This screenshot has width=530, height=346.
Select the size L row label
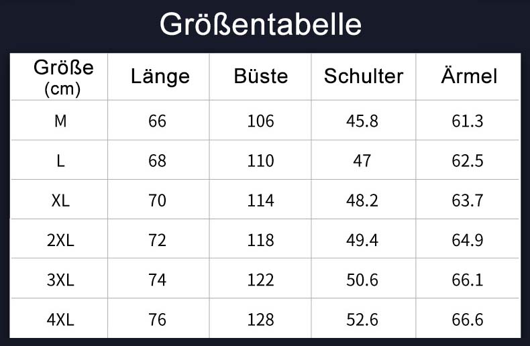[60, 161]
